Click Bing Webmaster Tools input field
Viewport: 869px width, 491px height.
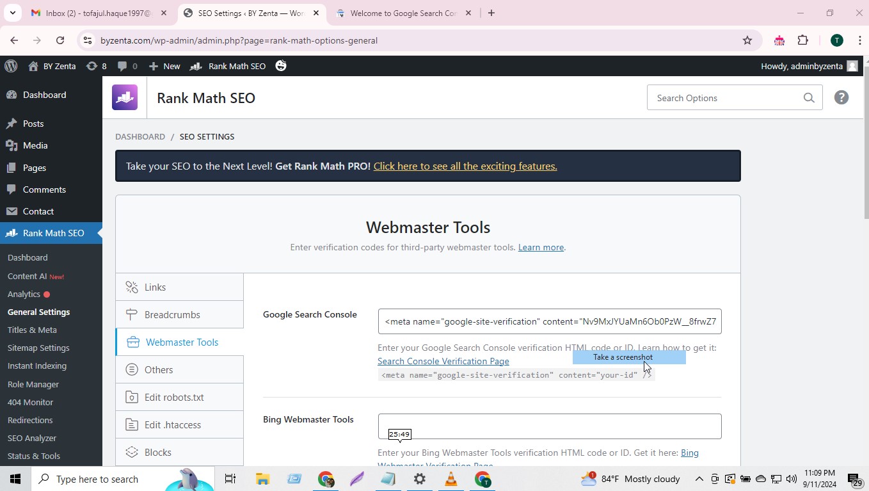click(x=550, y=426)
